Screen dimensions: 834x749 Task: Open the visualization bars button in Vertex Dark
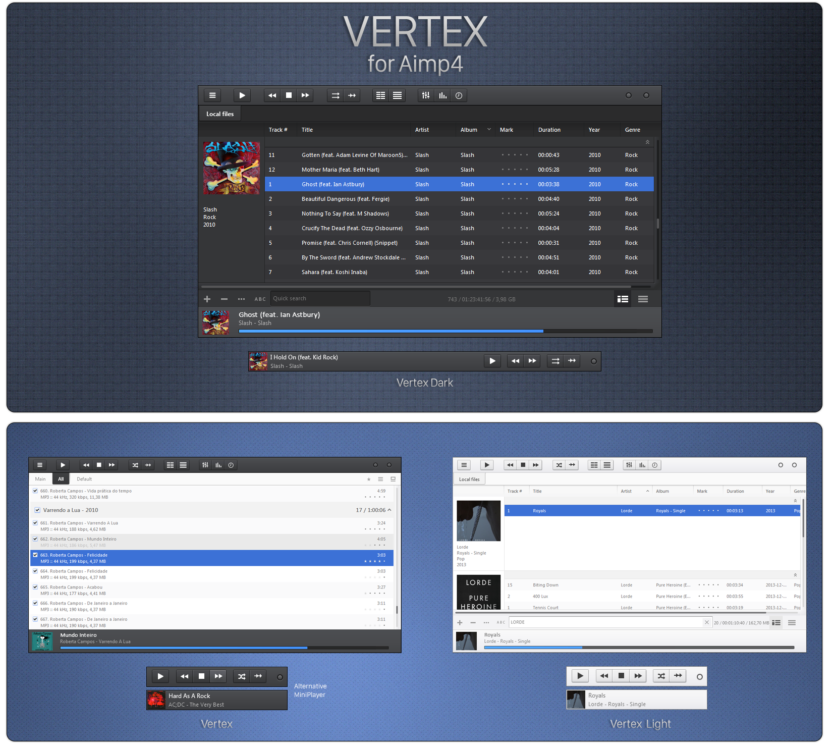coord(442,95)
